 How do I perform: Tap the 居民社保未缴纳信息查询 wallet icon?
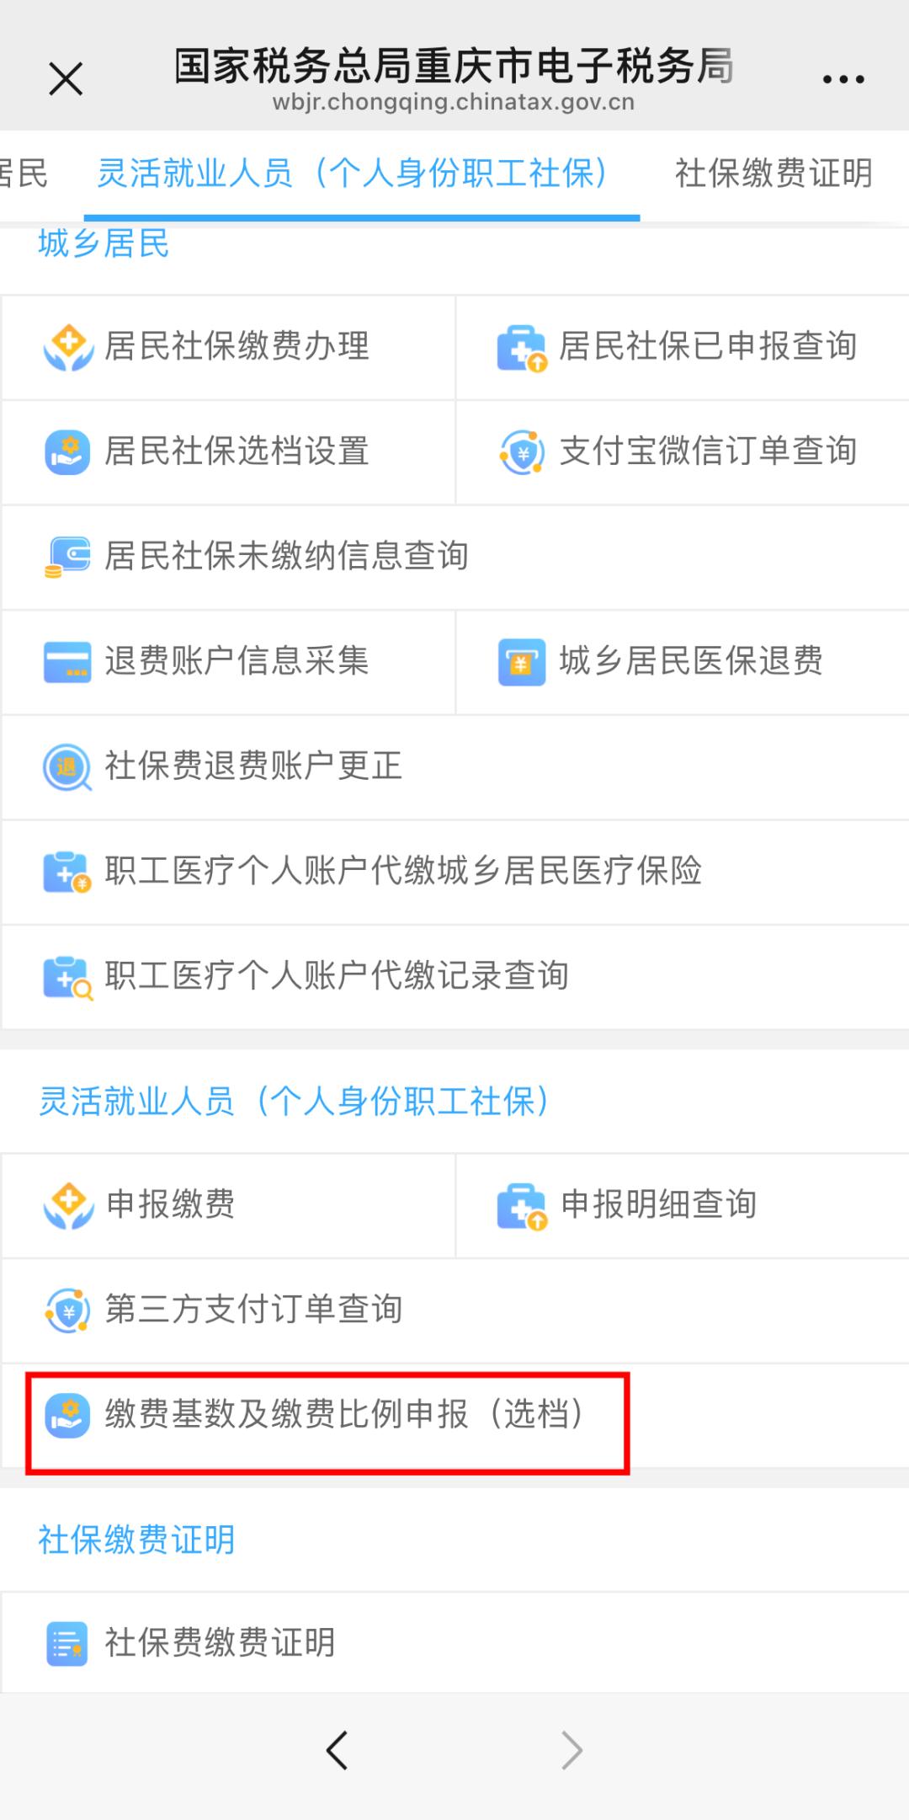point(67,557)
